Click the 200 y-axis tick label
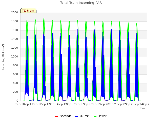Image resolution: width=162 pixels, height=121 pixels. click(15, 92)
